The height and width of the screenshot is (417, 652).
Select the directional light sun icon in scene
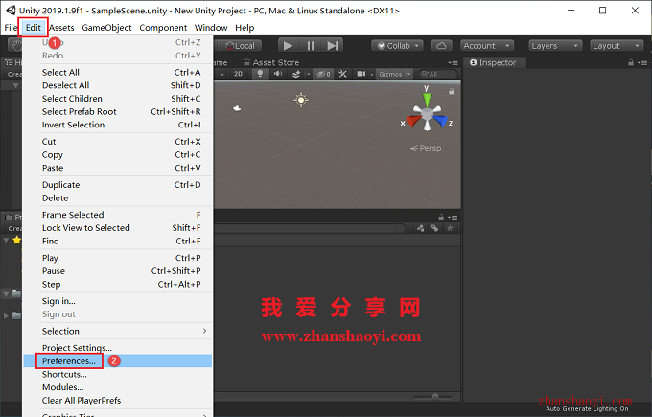click(301, 100)
